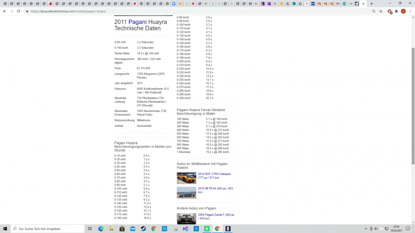This screenshot has width=415, height=233.
Task: Open the red ad blocker extension
Action: pyautogui.click(x=390, y=11)
